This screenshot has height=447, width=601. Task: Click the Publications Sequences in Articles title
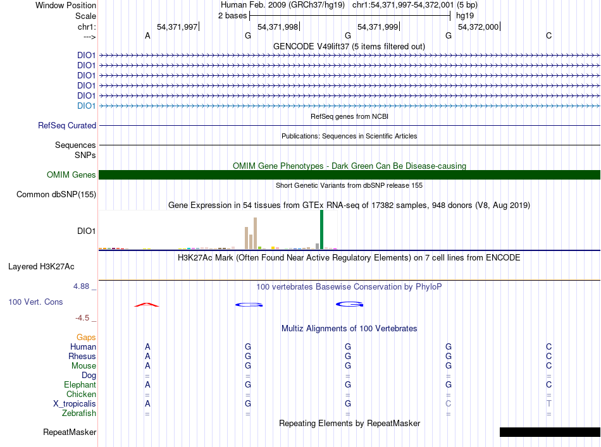tap(349, 136)
